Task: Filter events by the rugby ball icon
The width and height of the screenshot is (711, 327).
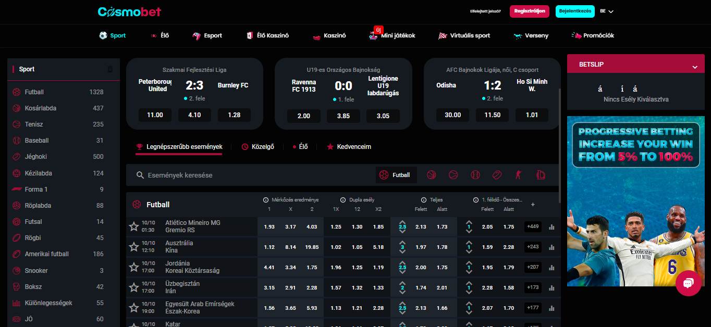Action: [x=497, y=175]
